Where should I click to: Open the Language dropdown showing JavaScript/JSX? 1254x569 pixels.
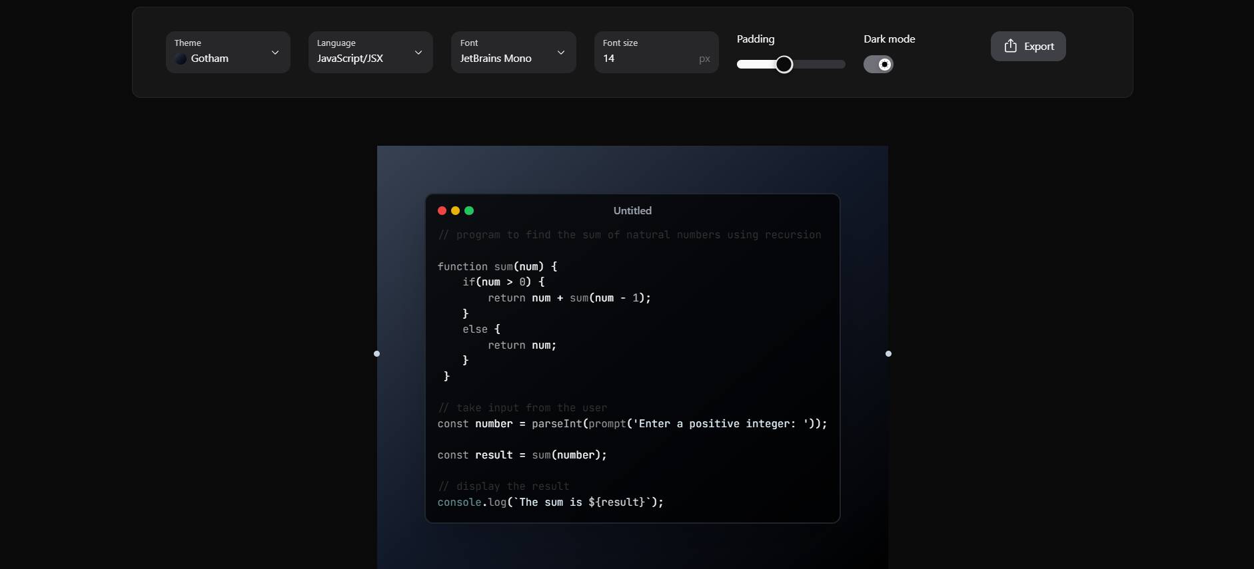click(370, 52)
